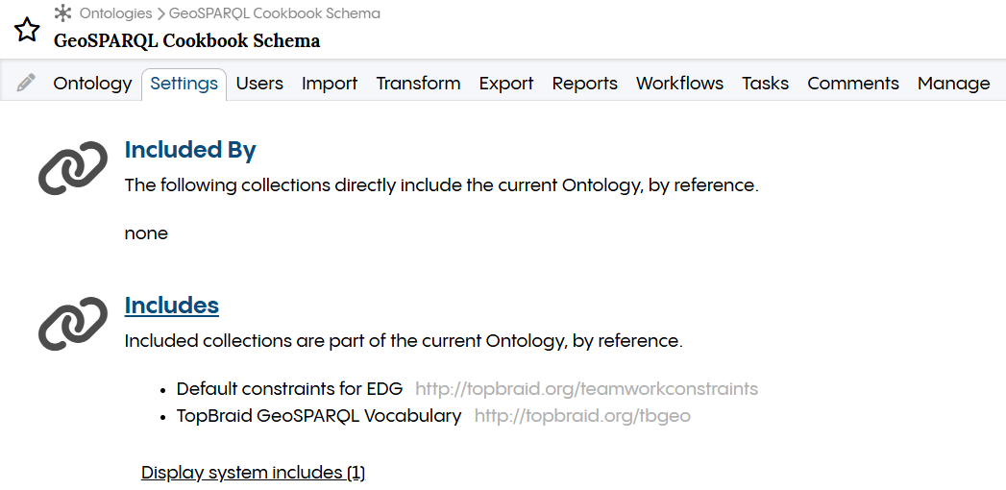Click the Includes heading link
The height and width of the screenshot is (490, 1006).
click(x=172, y=306)
